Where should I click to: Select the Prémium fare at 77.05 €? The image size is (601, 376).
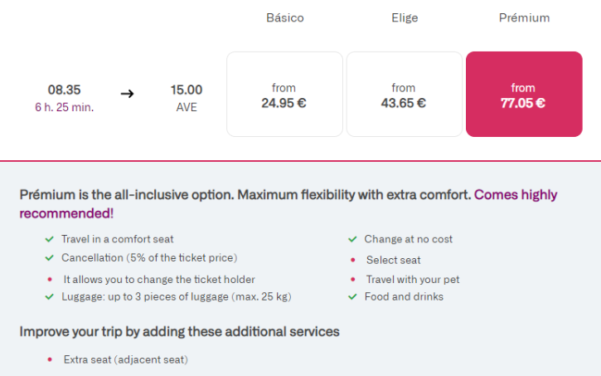tap(523, 95)
